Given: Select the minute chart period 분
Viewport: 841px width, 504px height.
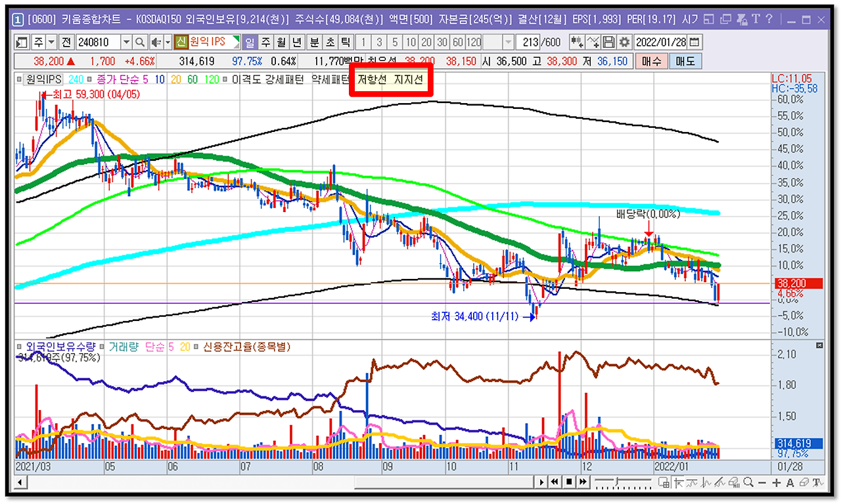Looking at the screenshot, I should [315, 42].
